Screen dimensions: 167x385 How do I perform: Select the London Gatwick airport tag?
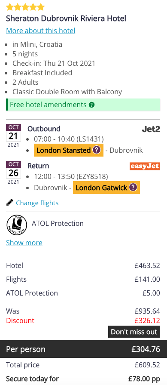[x=106, y=188]
